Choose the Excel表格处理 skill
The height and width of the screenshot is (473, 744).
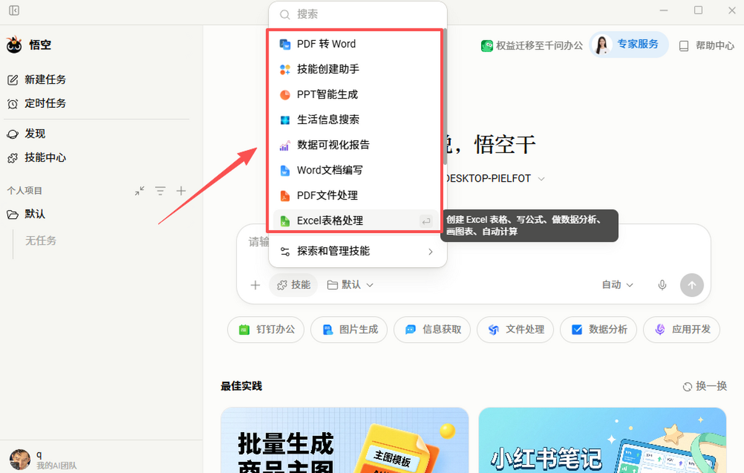point(355,221)
